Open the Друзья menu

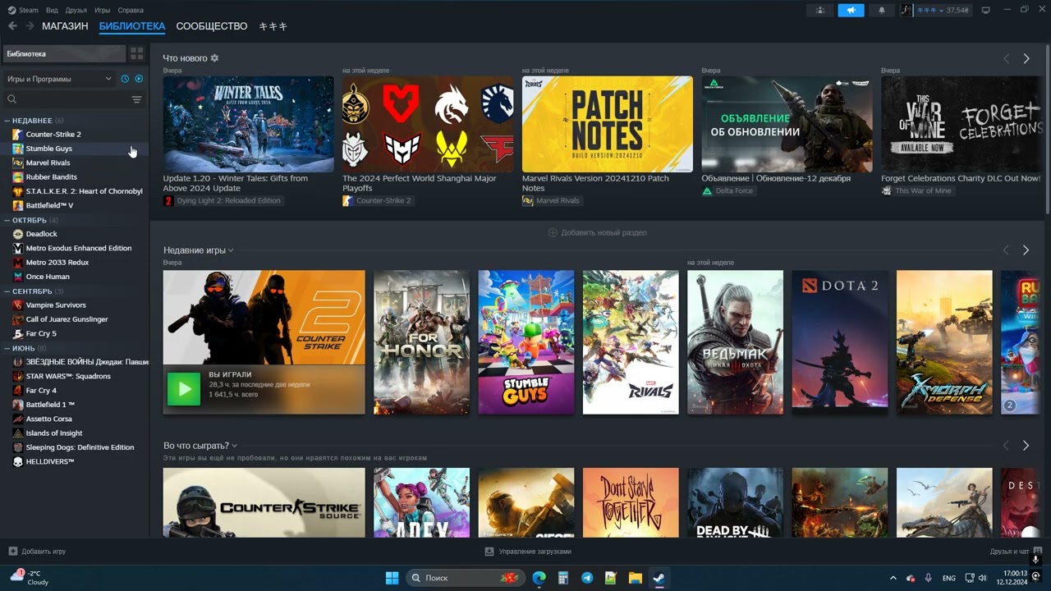click(x=76, y=10)
